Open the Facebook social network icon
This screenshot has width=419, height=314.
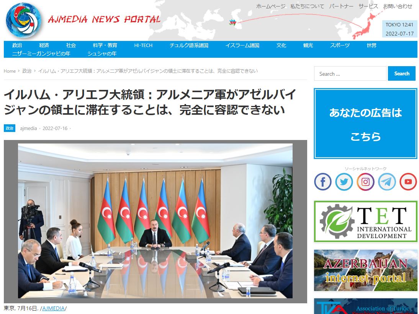(x=322, y=182)
